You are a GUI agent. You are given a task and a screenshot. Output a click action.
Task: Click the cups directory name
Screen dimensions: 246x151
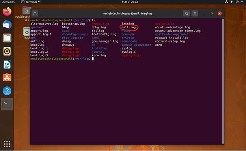coord(65,31)
